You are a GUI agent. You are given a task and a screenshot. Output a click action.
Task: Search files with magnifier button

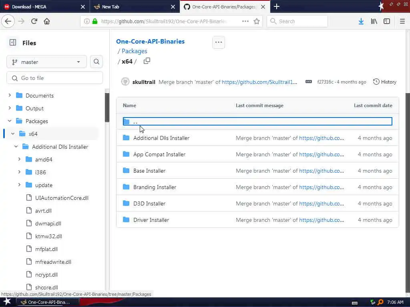click(x=96, y=62)
